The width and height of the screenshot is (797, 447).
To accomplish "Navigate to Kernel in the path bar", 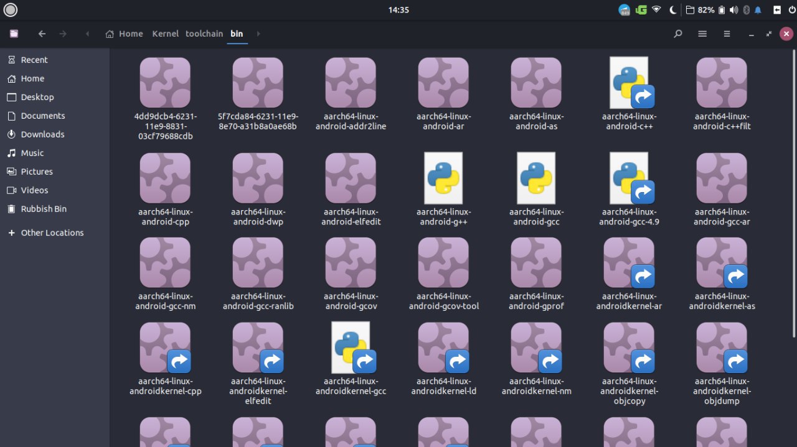I will 165,34.
